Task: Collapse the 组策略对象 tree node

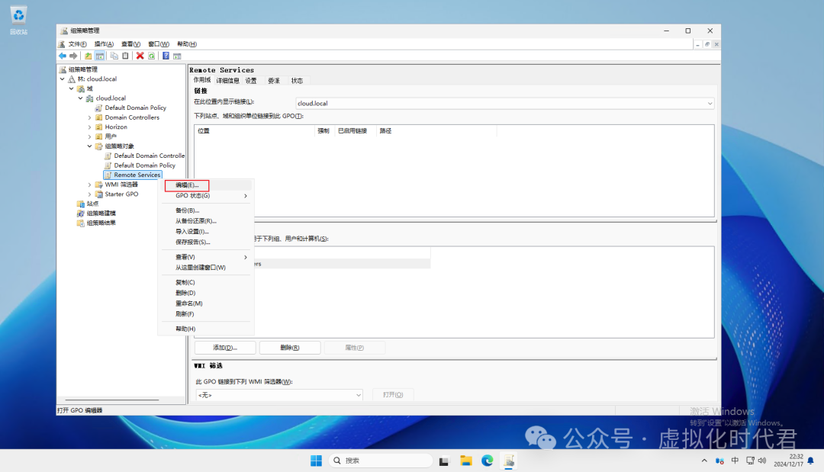Action: tap(89, 146)
